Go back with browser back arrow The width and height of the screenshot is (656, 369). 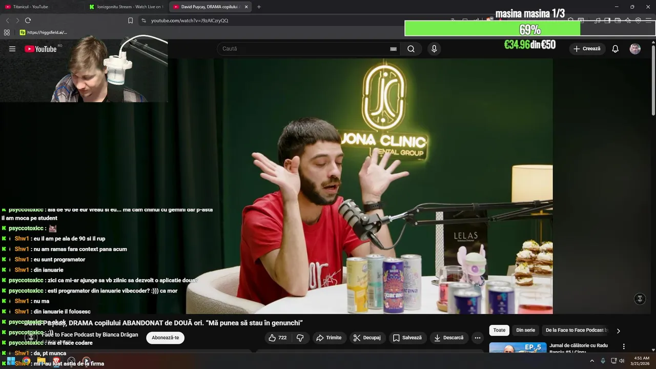tap(7, 20)
